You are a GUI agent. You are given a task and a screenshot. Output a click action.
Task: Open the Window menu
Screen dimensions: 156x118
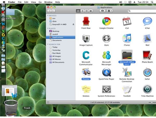click(48, 2)
